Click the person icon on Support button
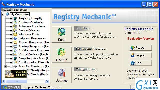The height and width of the screenshot is (90, 160). (133, 55)
